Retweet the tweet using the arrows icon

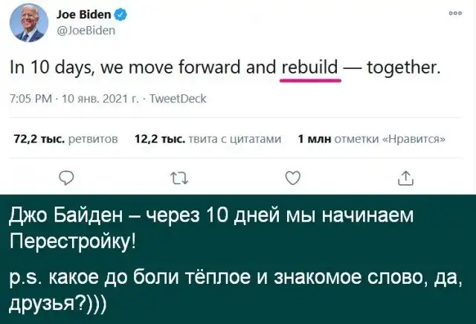179,177
